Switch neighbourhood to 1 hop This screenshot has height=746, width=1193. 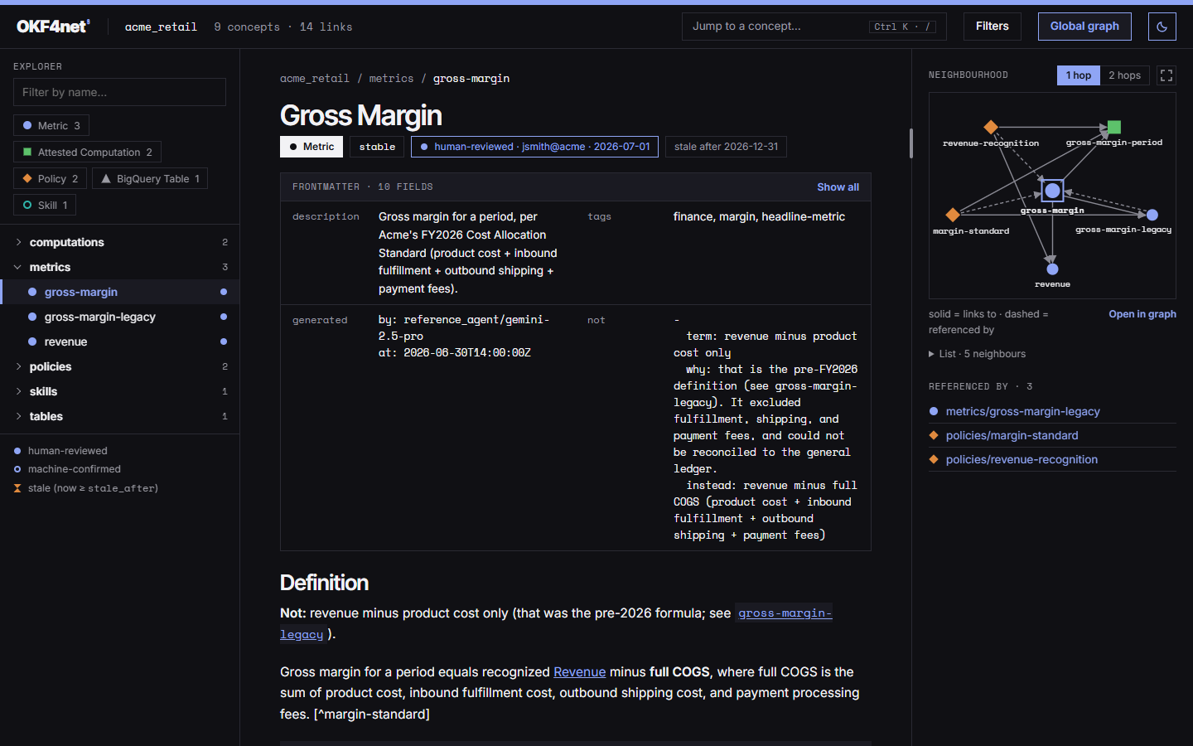tap(1079, 75)
